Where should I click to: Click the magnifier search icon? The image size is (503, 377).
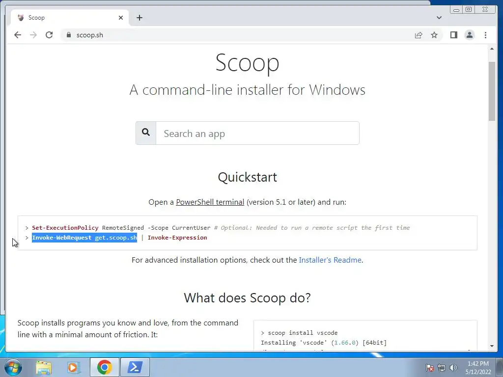tap(146, 133)
